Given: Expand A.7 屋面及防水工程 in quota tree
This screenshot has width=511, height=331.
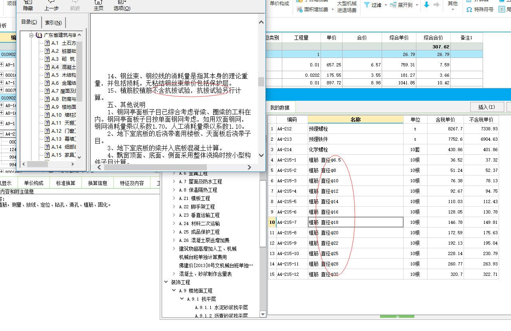Looking at the screenshot, I should point(174,181).
